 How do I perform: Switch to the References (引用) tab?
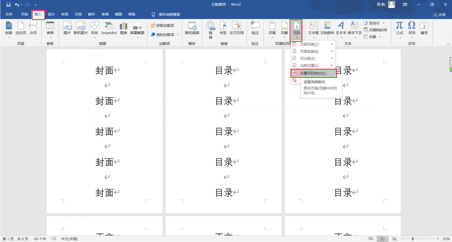click(78, 14)
